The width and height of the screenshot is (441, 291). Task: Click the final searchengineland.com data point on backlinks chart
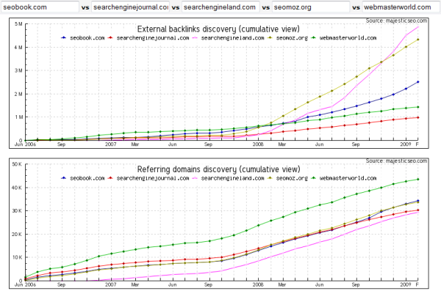click(x=418, y=27)
